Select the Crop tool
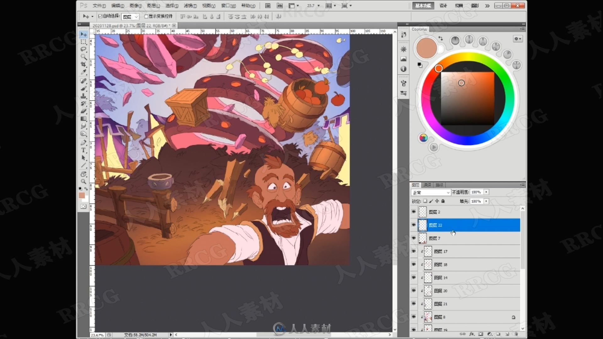 point(83,64)
